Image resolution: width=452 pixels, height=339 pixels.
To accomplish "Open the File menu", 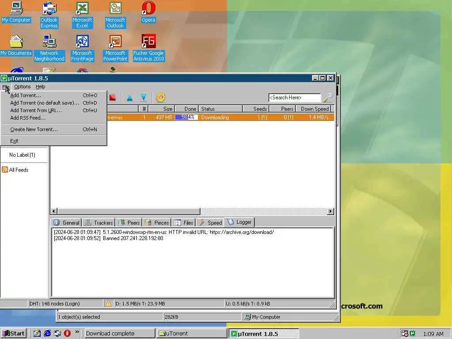I will coord(6,87).
